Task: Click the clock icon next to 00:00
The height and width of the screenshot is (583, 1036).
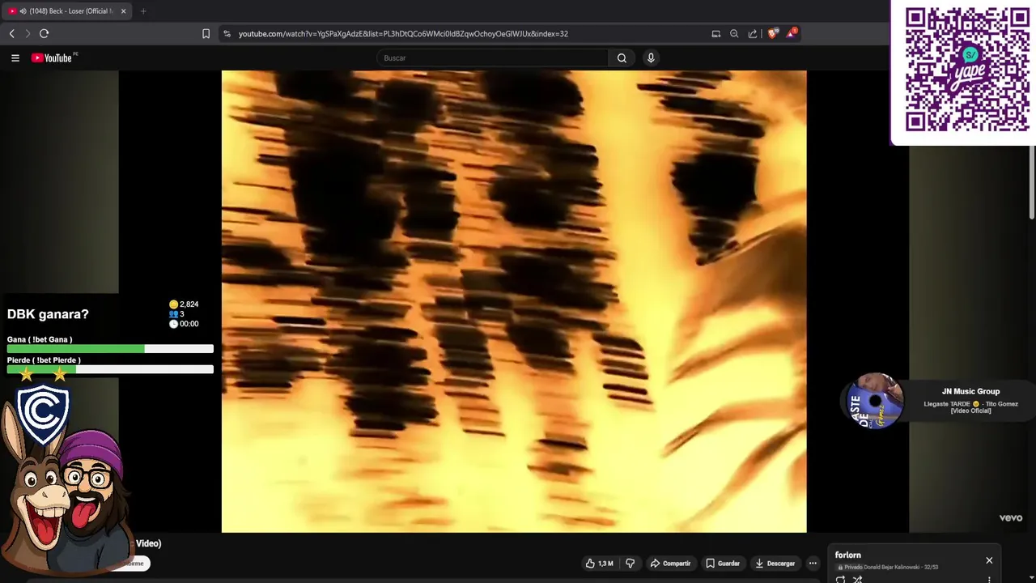Action: click(x=173, y=324)
